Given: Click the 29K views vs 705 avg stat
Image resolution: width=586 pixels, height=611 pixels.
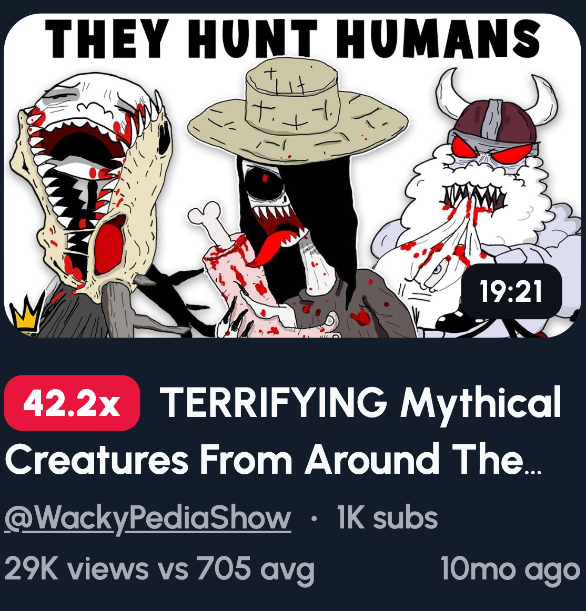Looking at the screenshot, I should coord(159,569).
